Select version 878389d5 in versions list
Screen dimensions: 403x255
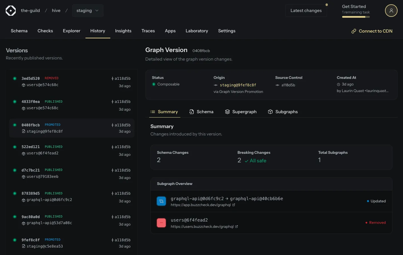(x=72, y=197)
